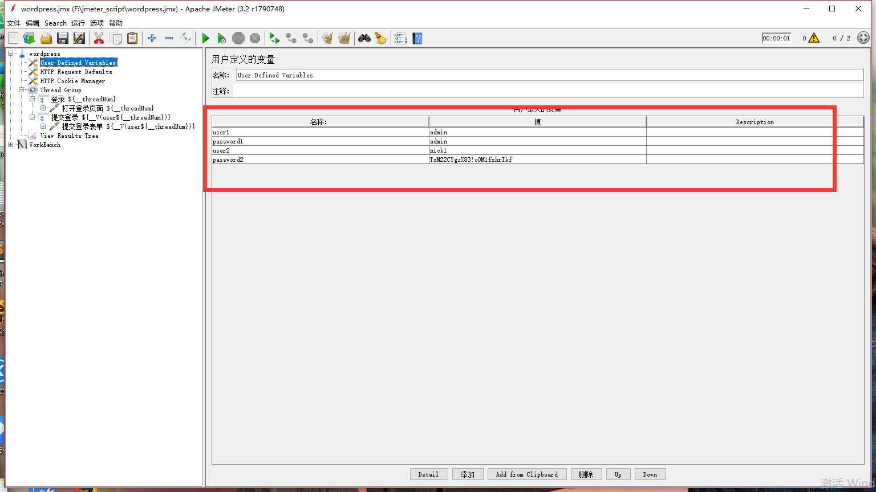Screen dimensions: 876x492
Task: Select View Results Tree in tree
Action: 69,136
